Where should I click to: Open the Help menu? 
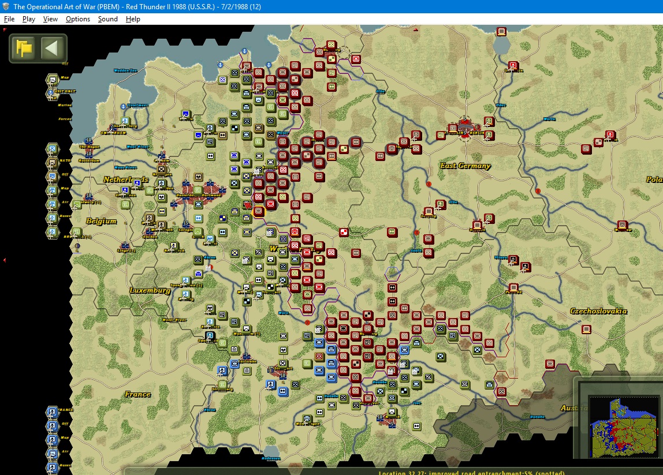(133, 19)
